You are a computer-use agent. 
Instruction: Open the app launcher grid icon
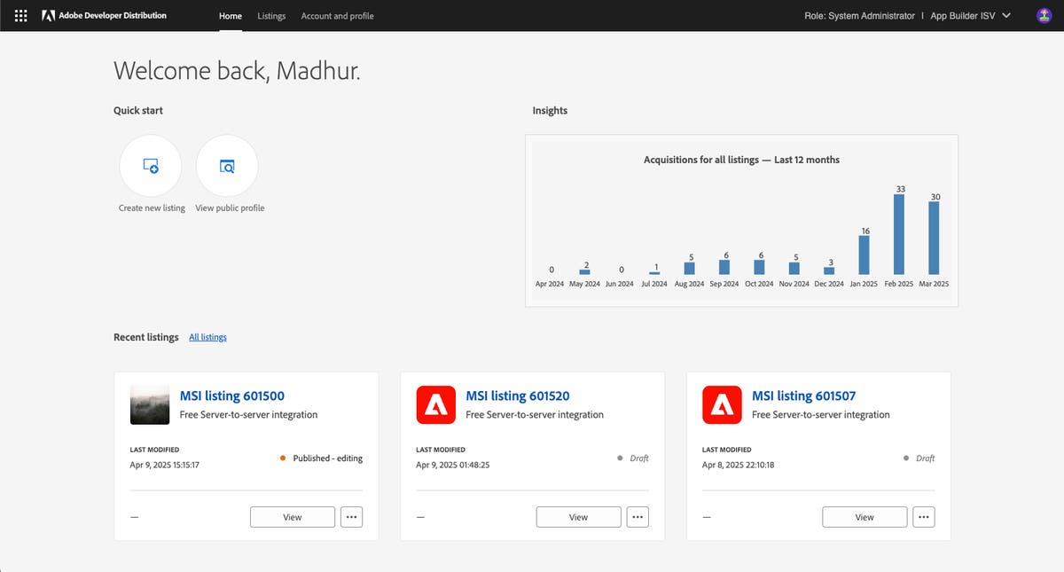pos(20,15)
